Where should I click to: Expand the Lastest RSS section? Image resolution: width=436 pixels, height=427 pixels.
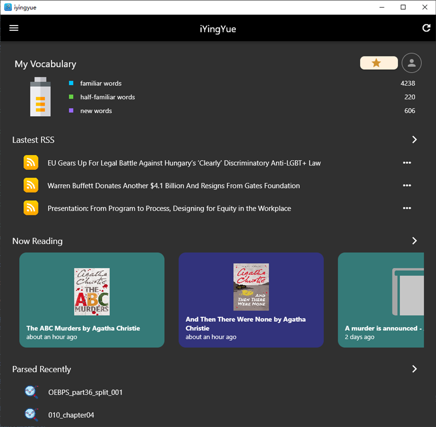(x=414, y=139)
